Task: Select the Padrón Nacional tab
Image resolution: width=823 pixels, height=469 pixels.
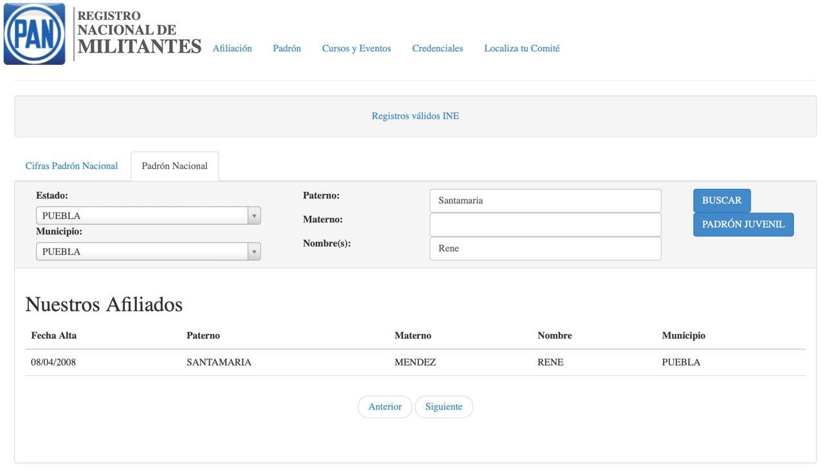Action: (x=175, y=166)
